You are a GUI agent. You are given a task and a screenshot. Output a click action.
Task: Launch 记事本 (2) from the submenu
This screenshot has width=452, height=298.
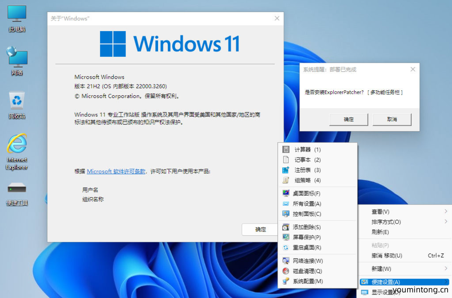click(307, 160)
